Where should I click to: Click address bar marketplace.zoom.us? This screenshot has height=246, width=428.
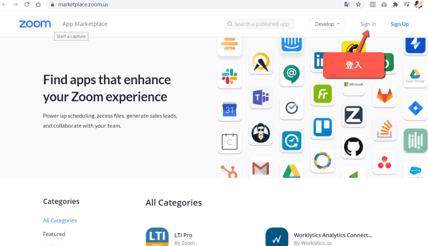coord(83,4)
